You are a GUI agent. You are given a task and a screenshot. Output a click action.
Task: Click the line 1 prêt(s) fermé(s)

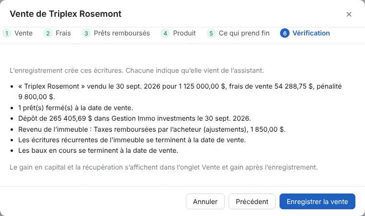[x=76, y=108]
